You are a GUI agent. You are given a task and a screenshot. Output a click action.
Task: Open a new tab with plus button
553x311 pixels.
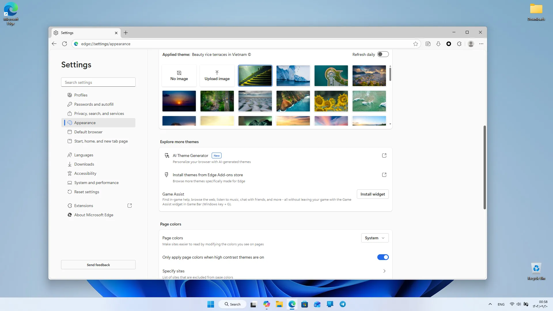click(x=126, y=33)
